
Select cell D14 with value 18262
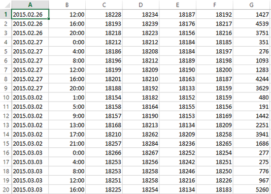[141, 135]
